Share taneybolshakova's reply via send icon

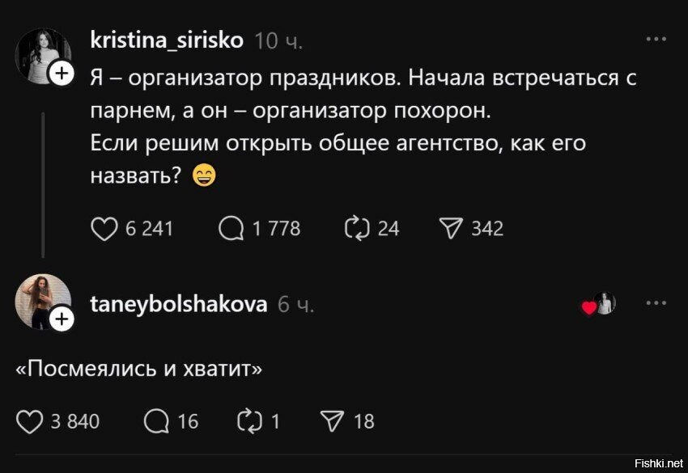coord(332,421)
